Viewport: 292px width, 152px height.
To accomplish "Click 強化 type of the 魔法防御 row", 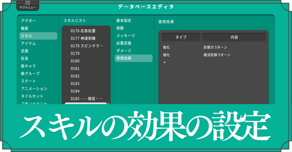I will pos(166,55).
